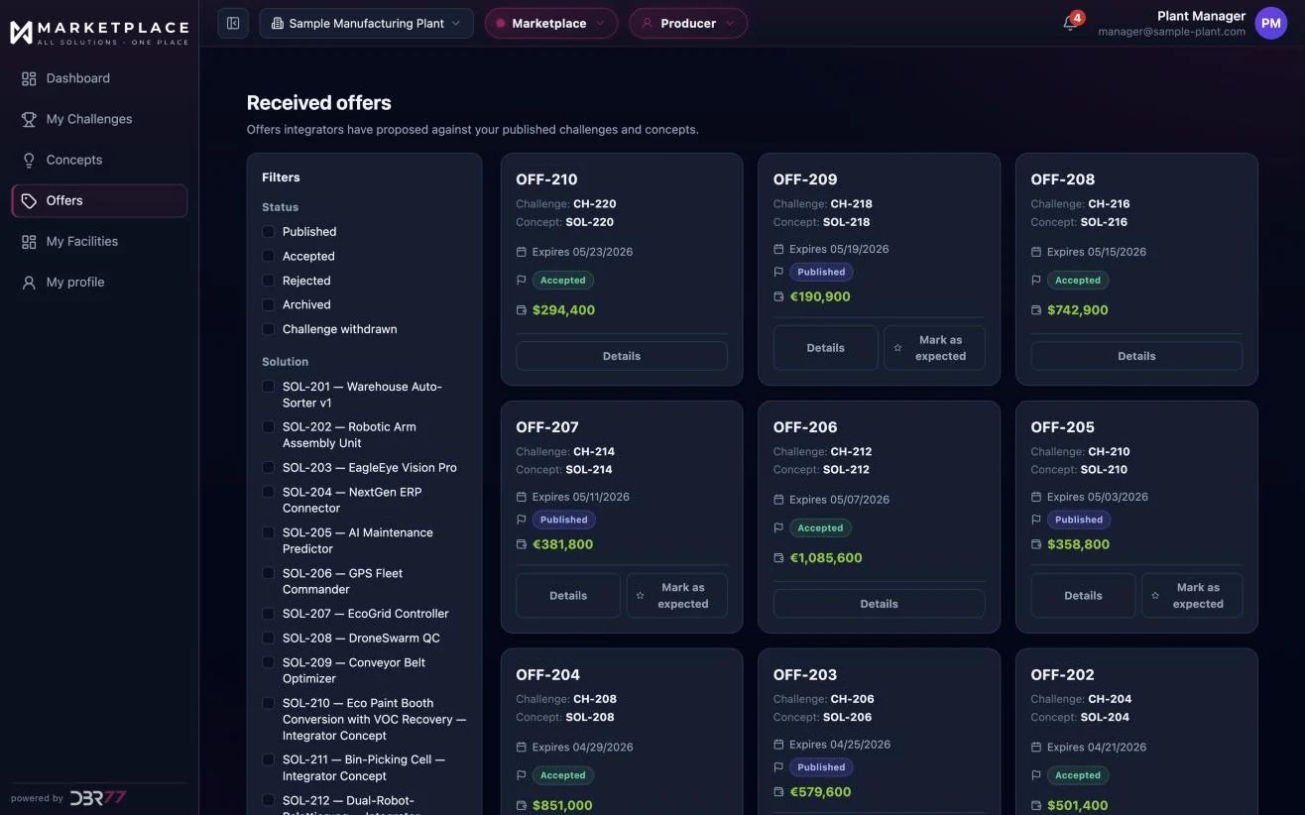Click the Accepted badge on OFF-204
1305x815 pixels.
pos(563,775)
